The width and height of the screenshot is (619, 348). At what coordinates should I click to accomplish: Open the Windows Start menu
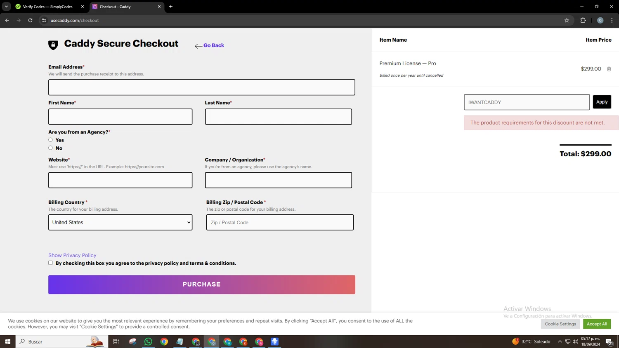(x=7, y=341)
